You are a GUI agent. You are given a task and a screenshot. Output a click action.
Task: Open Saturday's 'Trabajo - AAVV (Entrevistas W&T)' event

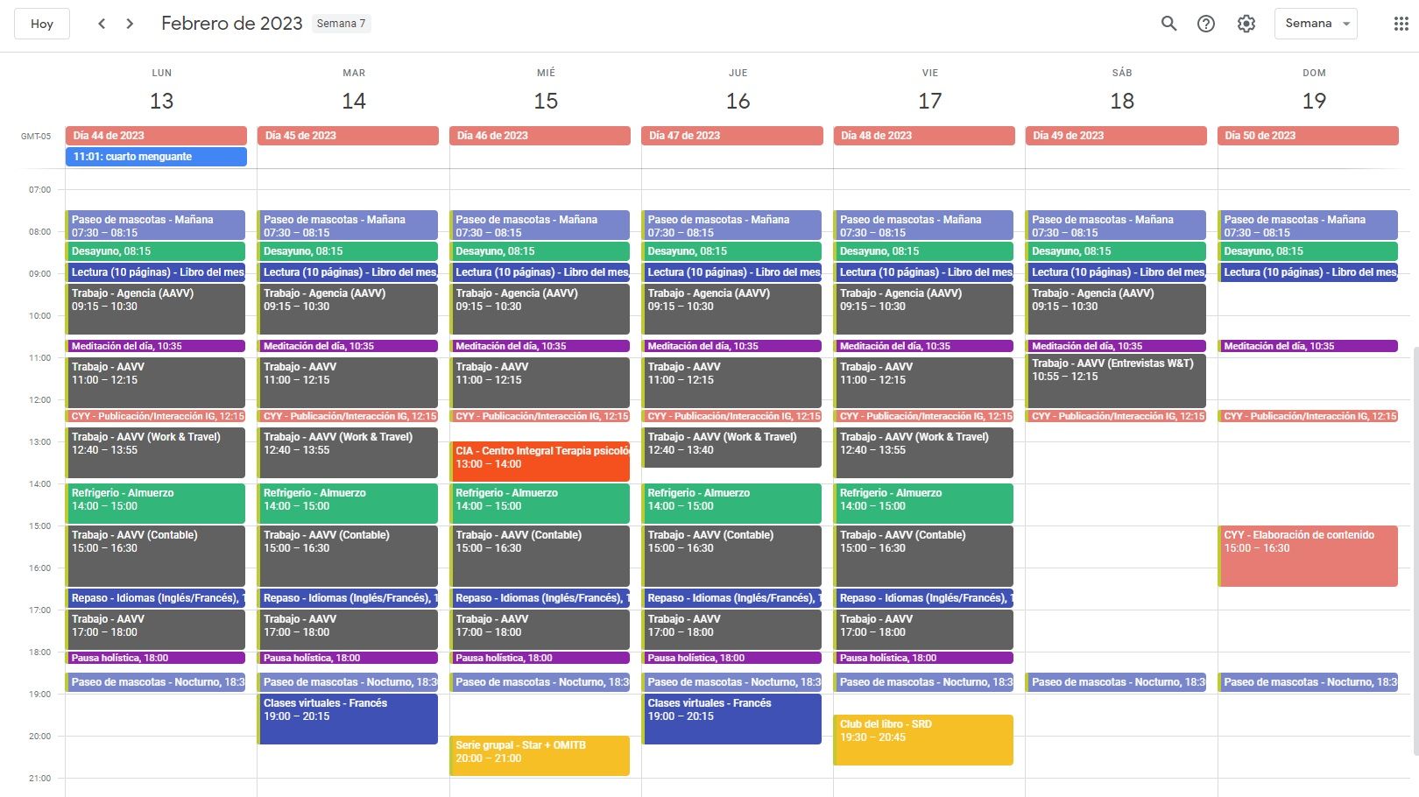click(1115, 381)
